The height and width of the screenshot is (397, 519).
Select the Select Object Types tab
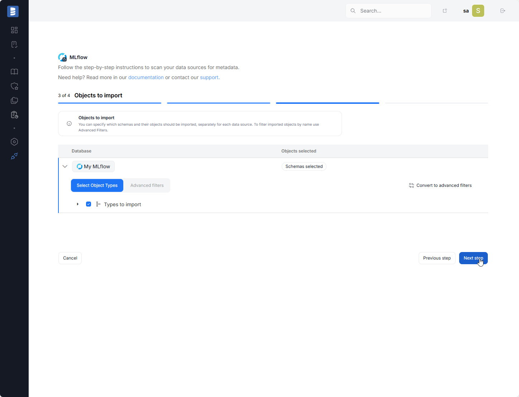(97, 185)
